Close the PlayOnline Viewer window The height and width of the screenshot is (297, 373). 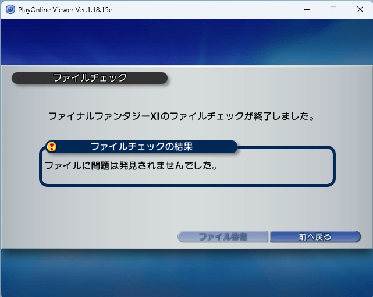(x=360, y=9)
